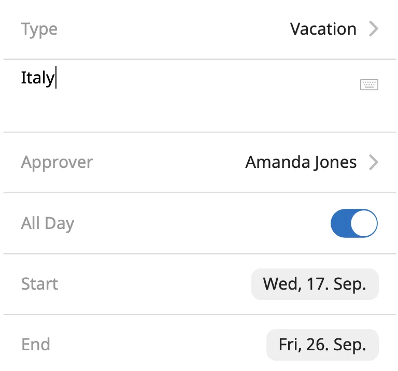
Task: Open the Approver selection row
Action: tap(200, 162)
